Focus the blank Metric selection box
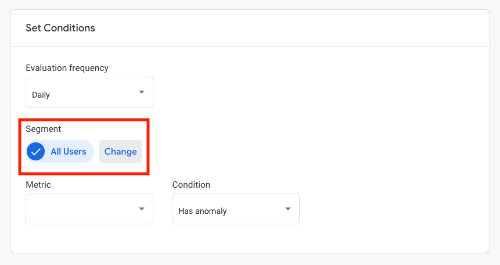This screenshot has width=500, height=265. (x=89, y=209)
